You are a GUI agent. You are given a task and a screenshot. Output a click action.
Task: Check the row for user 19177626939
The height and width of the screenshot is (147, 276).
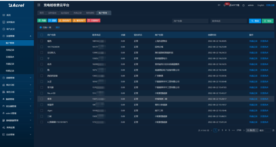pyautogui.click(x=42, y=47)
